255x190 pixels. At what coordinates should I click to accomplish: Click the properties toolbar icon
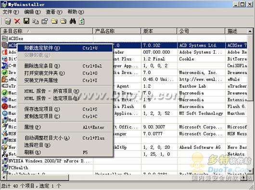point(45,21)
